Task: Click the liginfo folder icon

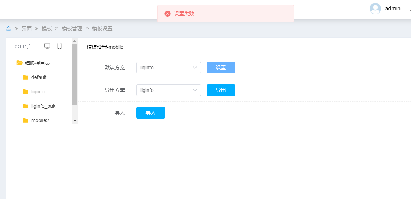Action: coord(26,92)
